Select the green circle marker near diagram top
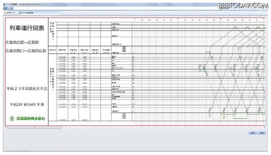271x155 pixels. pos(238,48)
